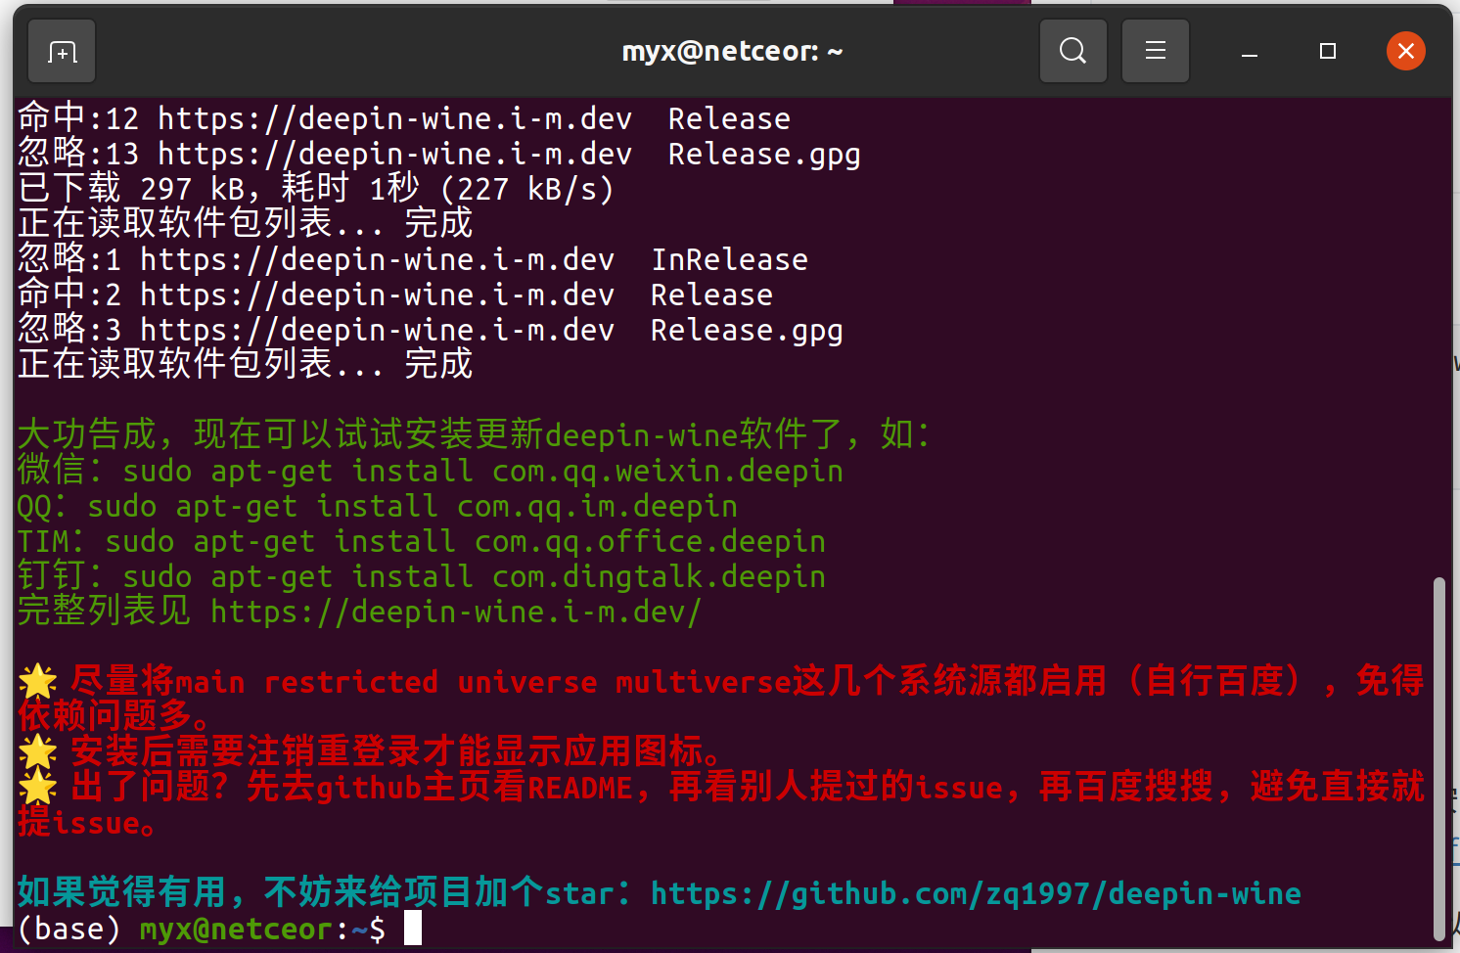This screenshot has height=953, width=1460.
Task: Select the WeChat install command text
Action: click(x=483, y=471)
